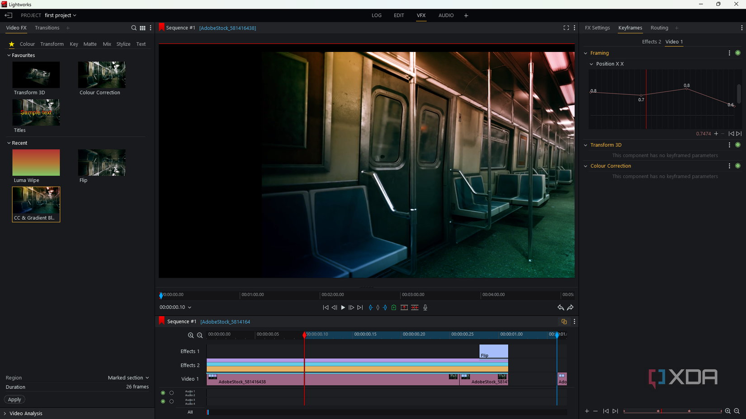Click the red Delete (close gap) icon
This screenshot has height=419, width=746.
point(415,307)
